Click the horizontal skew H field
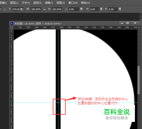 (94, 9)
